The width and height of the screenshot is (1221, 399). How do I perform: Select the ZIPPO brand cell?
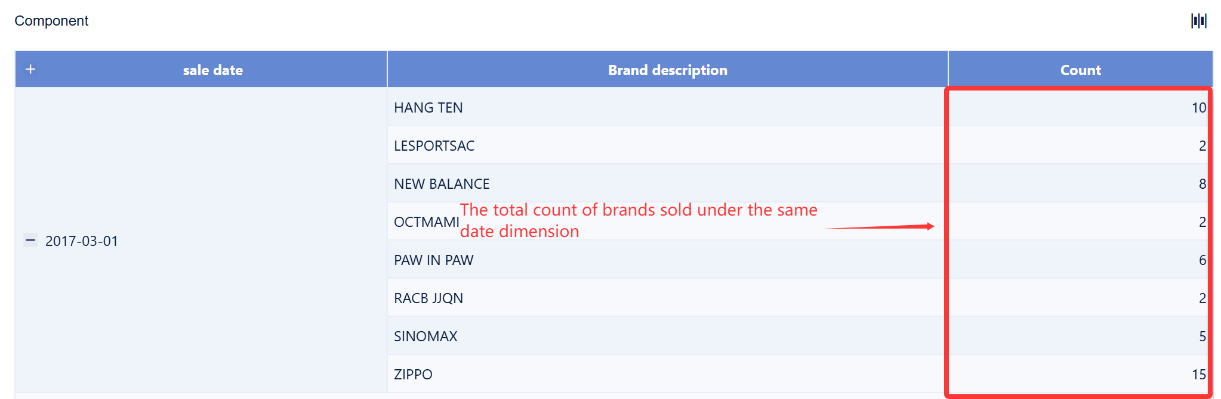413,375
